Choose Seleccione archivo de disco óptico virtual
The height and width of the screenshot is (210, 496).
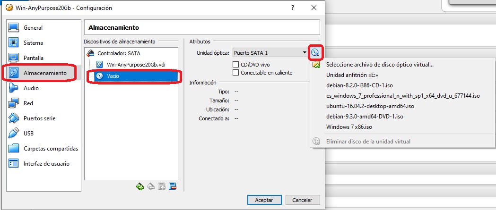click(380, 65)
